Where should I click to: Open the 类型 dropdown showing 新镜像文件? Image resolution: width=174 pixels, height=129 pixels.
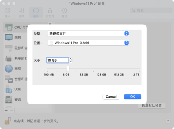(88, 33)
